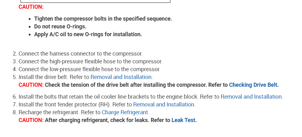Open Removal and Installation link for oil cooler brackets
302x137 pixels.
[251, 97]
